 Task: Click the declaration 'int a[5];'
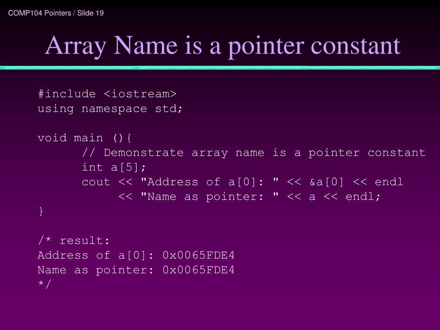pos(113,168)
